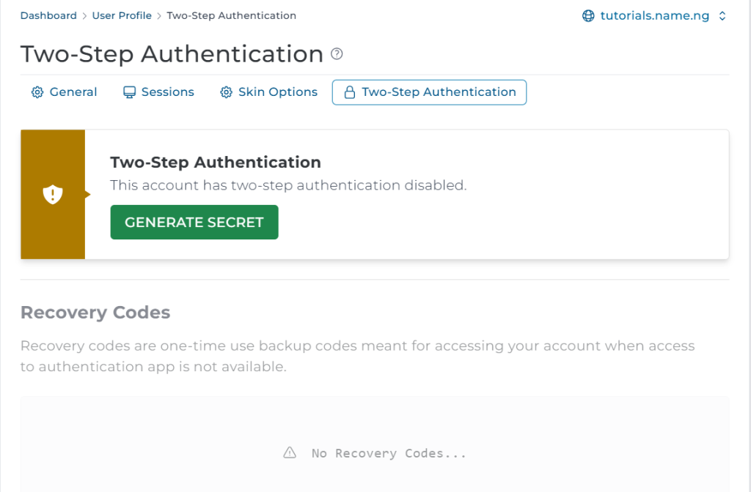Open the tutorials.name.ng domain dropdown

click(654, 16)
